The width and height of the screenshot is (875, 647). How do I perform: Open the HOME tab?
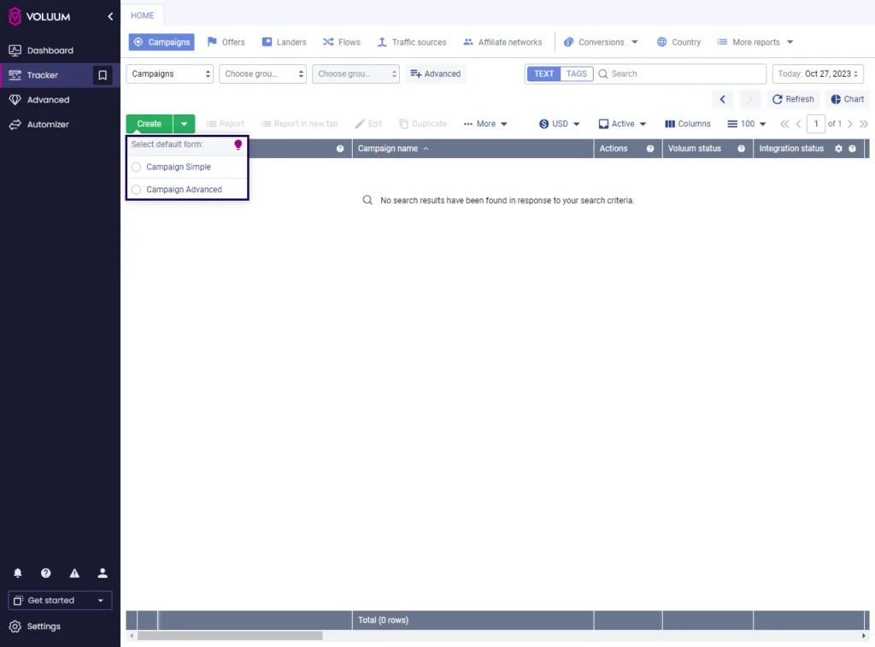pos(142,15)
